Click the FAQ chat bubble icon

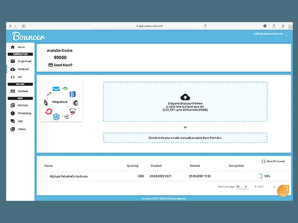tap(12, 121)
